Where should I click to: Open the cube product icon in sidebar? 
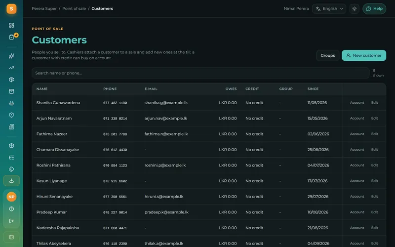(x=11, y=146)
